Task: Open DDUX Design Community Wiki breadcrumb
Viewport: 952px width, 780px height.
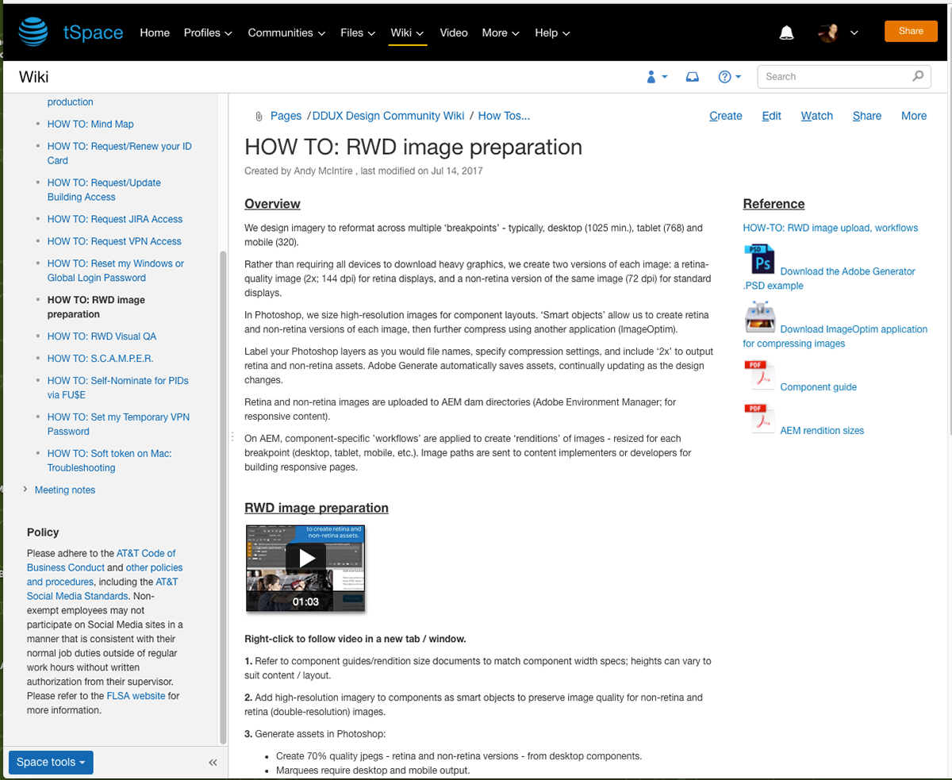Action: (389, 116)
